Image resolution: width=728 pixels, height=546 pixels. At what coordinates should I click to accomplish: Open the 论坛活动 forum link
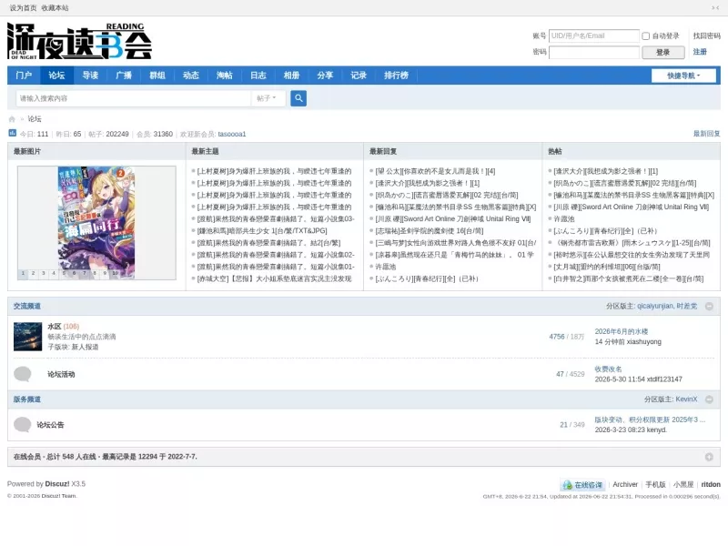click(61, 374)
